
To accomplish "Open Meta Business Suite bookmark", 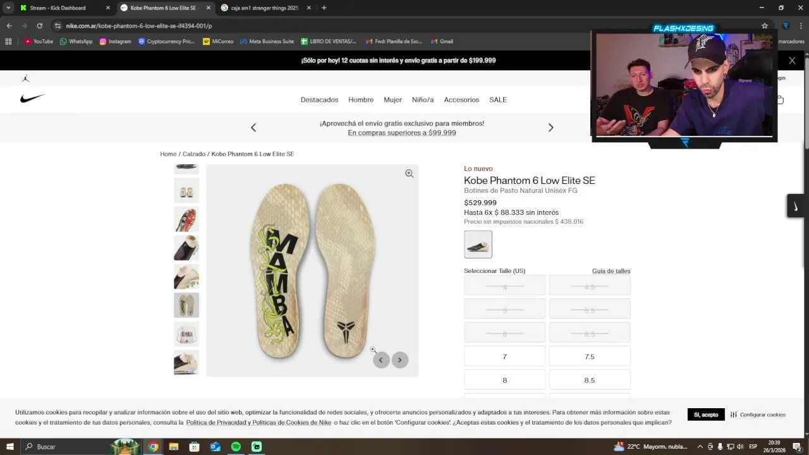I will click(267, 42).
